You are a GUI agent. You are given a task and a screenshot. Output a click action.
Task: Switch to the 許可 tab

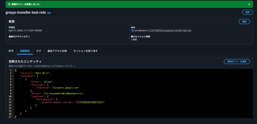[x=11, y=51]
